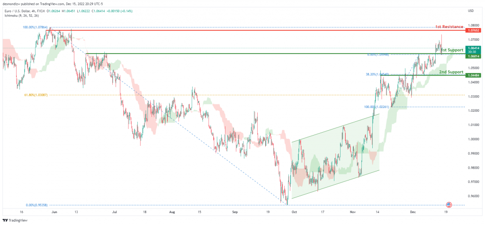Viewport: 485px width, 225px height.
Task: Click the 1.02000 price axis value
Action: pyautogui.click(x=474, y=110)
